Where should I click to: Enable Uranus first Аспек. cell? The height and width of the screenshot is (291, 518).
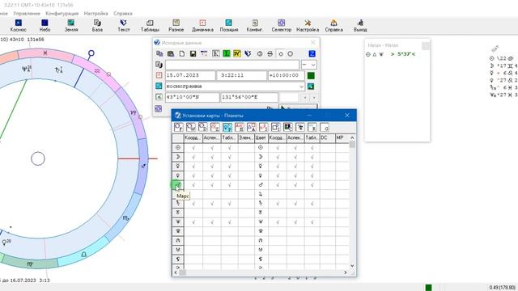click(x=212, y=213)
